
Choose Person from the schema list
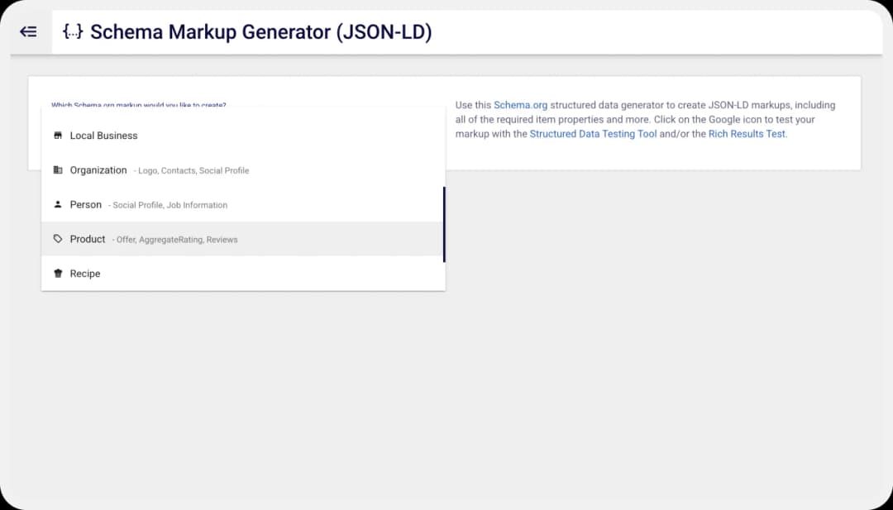(x=86, y=204)
